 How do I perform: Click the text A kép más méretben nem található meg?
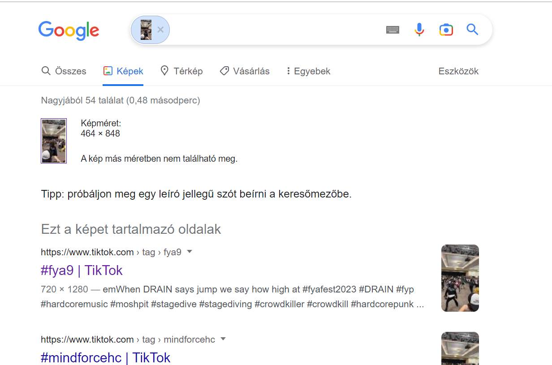[x=159, y=159]
